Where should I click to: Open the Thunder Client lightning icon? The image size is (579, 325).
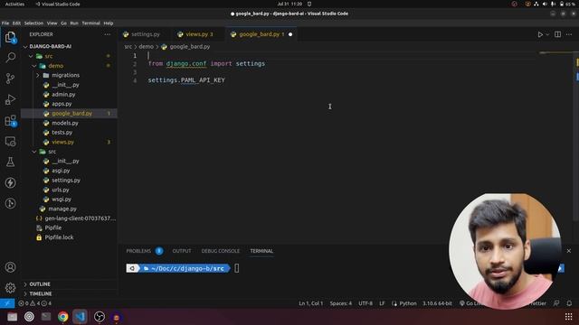click(x=10, y=182)
